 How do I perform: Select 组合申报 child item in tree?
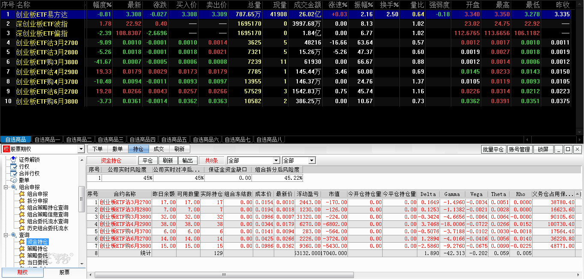pos(37,194)
